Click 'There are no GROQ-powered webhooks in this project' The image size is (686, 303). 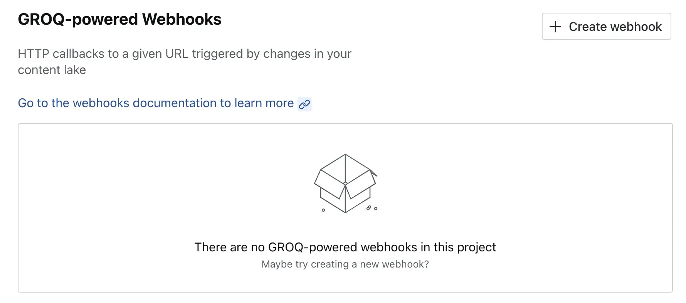[x=345, y=247]
